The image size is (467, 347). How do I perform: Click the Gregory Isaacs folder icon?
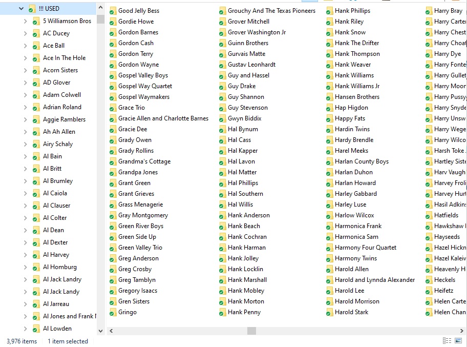(113, 291)
